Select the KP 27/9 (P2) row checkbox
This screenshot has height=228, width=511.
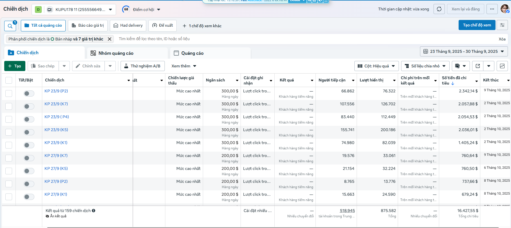point(9,184)
